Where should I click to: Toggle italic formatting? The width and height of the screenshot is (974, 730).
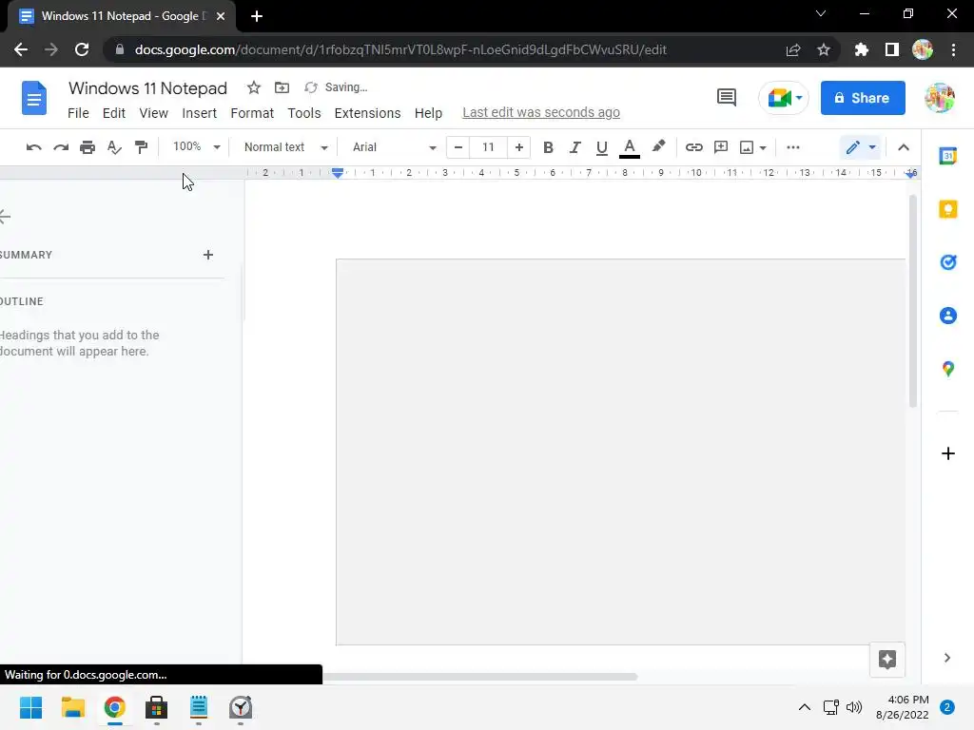[575, 147]
